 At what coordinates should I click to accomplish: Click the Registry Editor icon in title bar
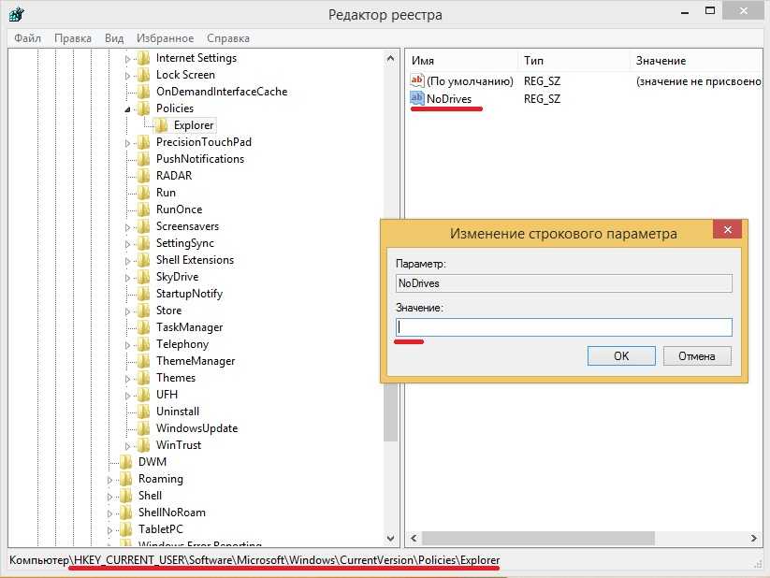click(x=17, y=15)
